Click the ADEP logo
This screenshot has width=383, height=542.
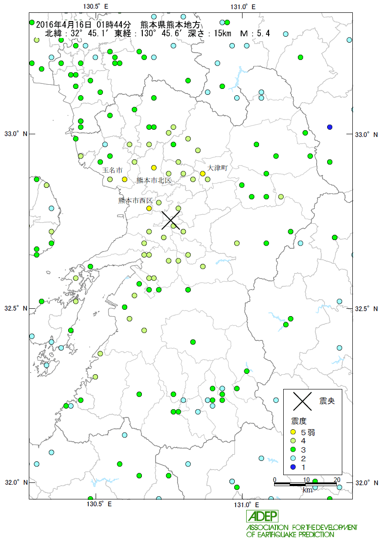coord(262,516)
